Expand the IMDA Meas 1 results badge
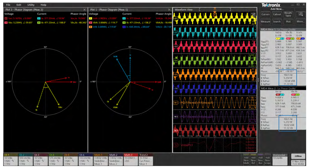Image resolution: width=309 pixels, height=168 pixels. [283, 30]
